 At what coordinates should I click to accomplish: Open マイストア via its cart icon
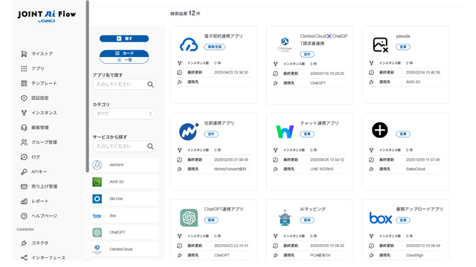pos(24,54)
